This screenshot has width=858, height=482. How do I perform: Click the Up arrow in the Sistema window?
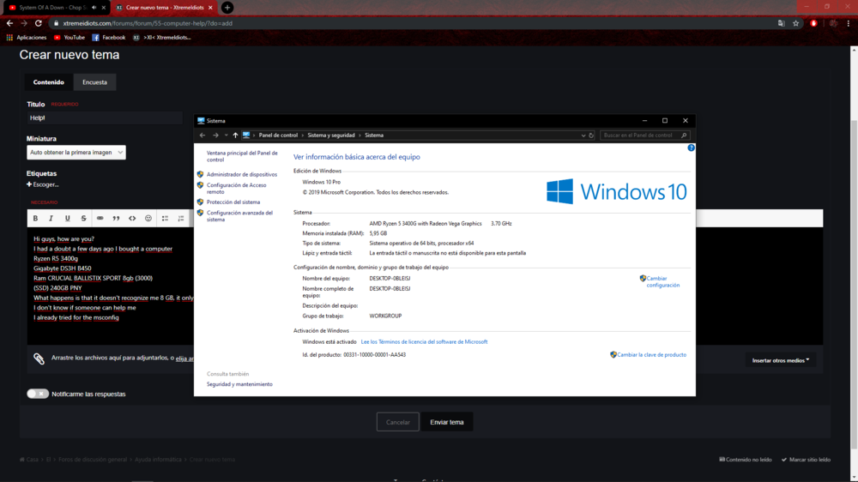[235, 136]
